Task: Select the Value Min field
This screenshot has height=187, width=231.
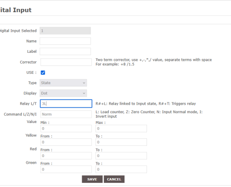Action: [x=66, y=129]
